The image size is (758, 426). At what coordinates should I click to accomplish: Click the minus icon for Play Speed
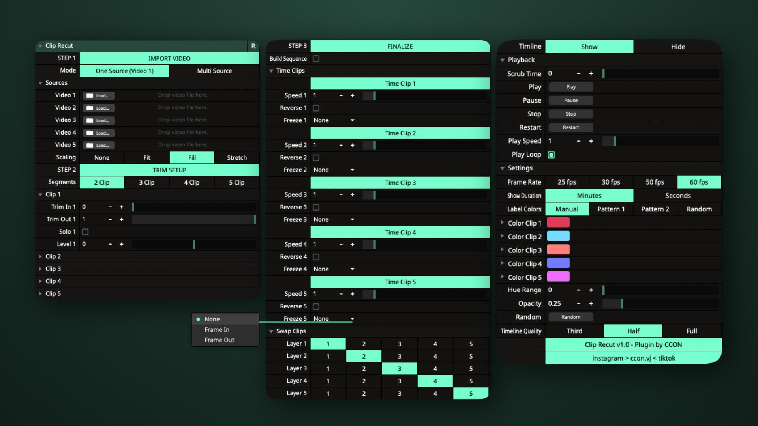pos(578,141)
